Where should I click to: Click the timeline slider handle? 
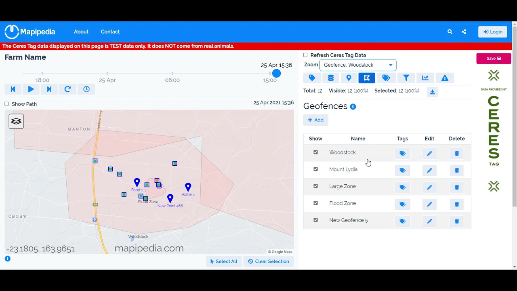pyautogui.click(x=276, y=73)
